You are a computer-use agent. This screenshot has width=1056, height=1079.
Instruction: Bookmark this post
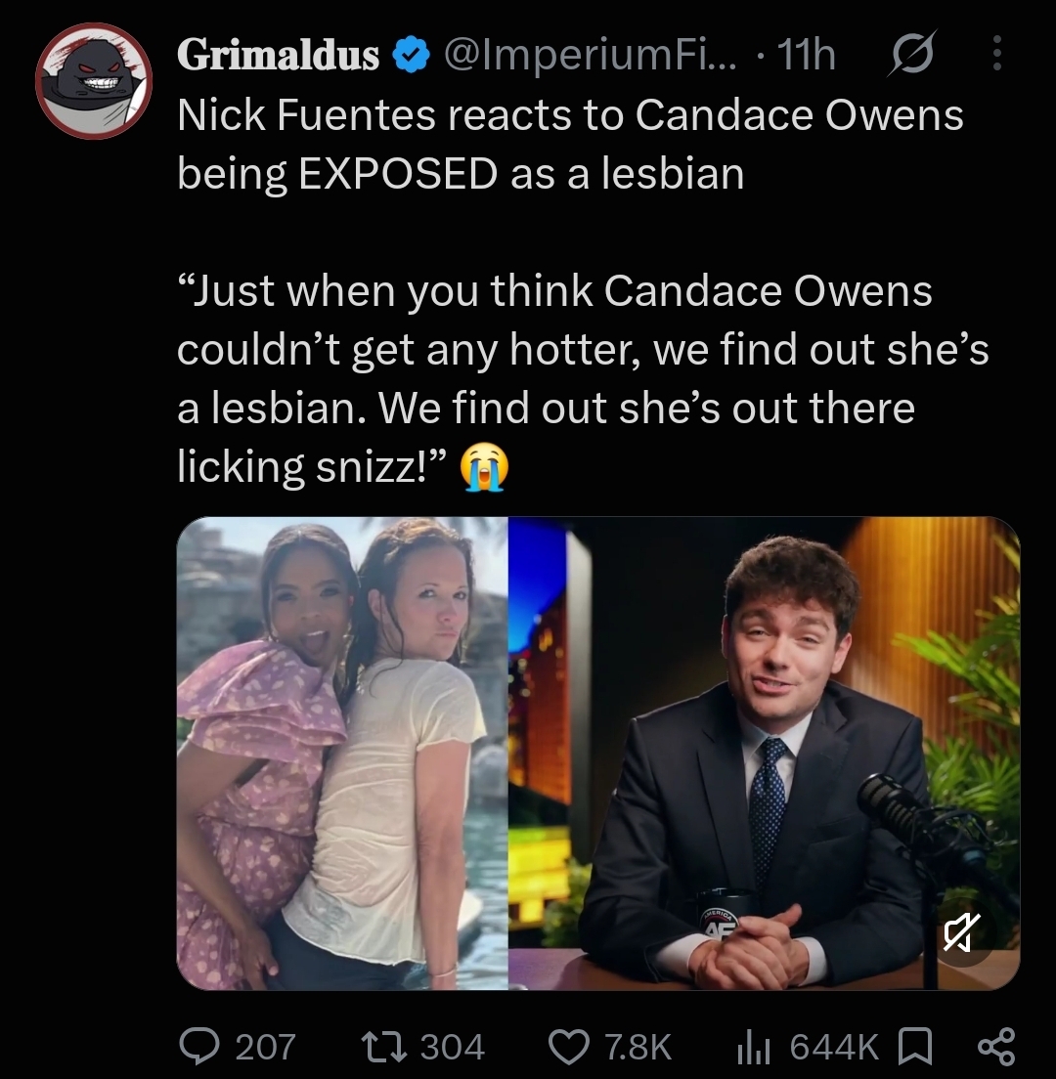coord(915,1046)
